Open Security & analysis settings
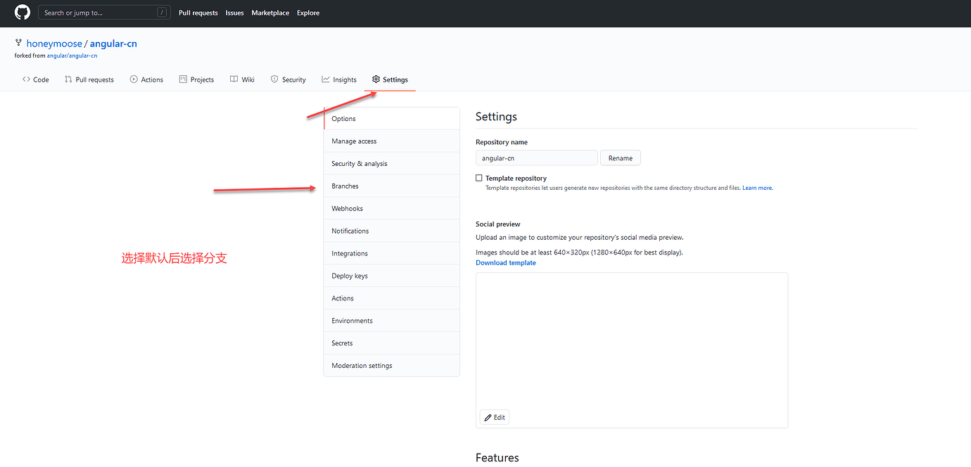Screen dimensions: 971x467 coord(391,164)
